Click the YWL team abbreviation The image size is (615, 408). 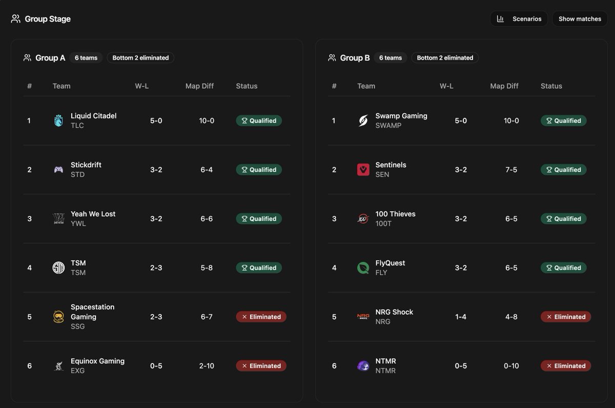pyautogui.click(x=78, y=223)
